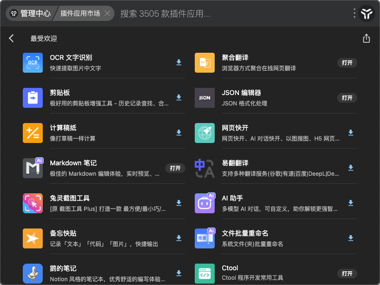Click the AI 助手 robot icon
This screenshot has width=380, height=285.
[205, 203]
